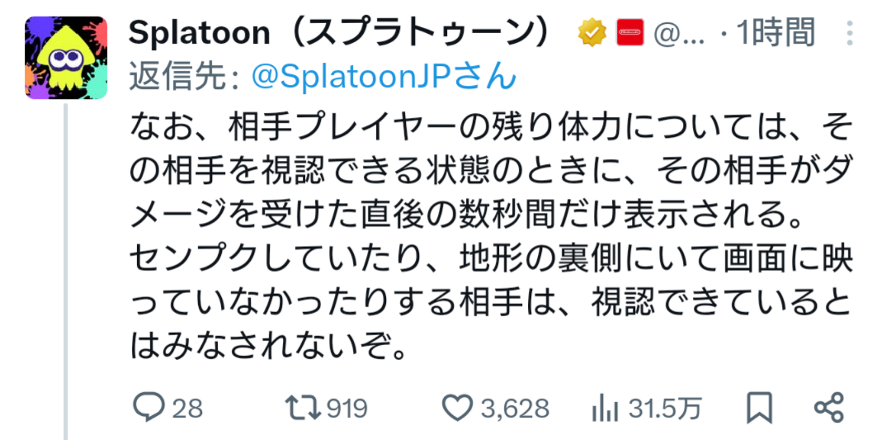This screenshot has height=440, width=891.
Task: Click the reply count 28
Action: [x=187, y=408]
